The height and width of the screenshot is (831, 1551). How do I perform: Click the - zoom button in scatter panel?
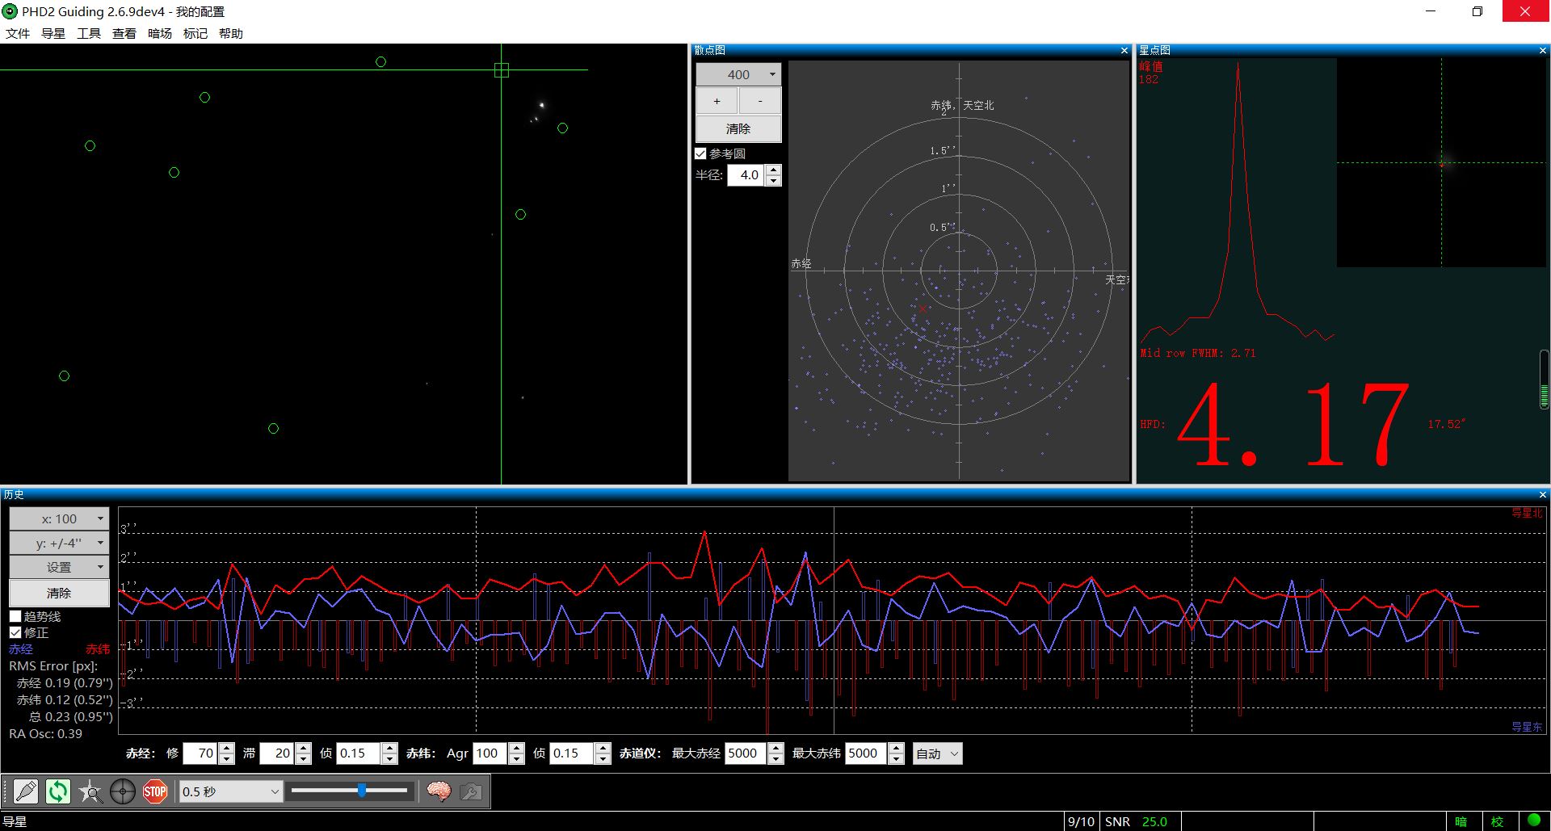tap(760, 101)
